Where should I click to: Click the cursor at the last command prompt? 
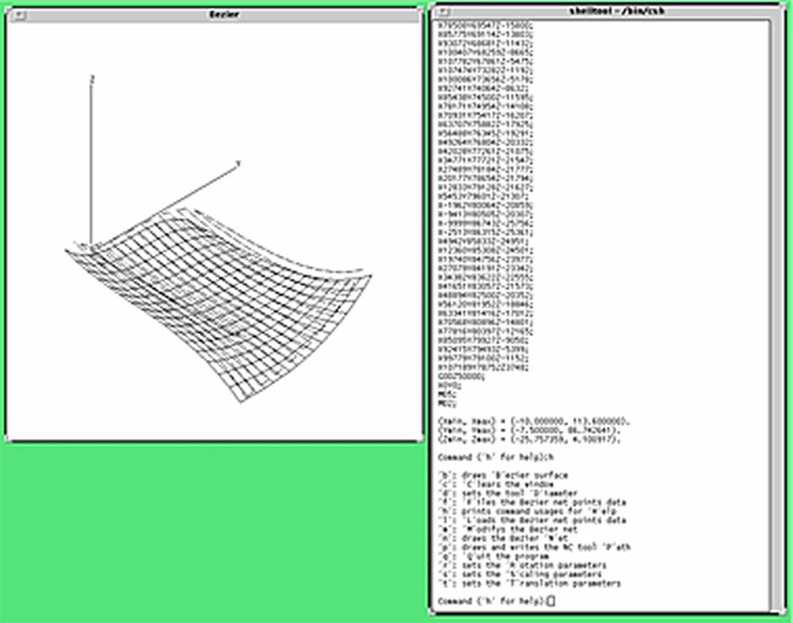[552, 601]
